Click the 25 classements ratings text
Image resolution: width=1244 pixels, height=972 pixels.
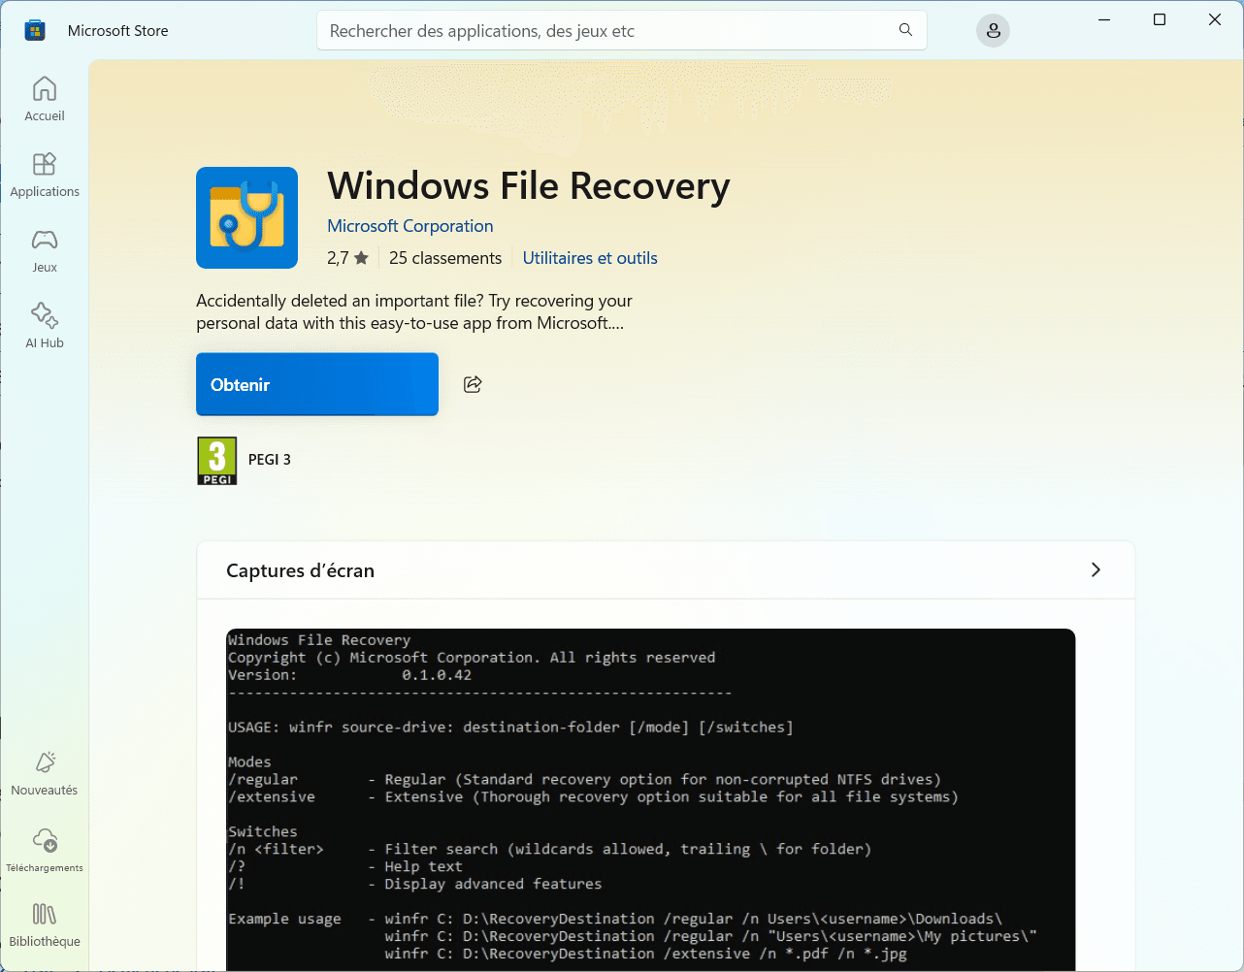[x=445, y=258]
